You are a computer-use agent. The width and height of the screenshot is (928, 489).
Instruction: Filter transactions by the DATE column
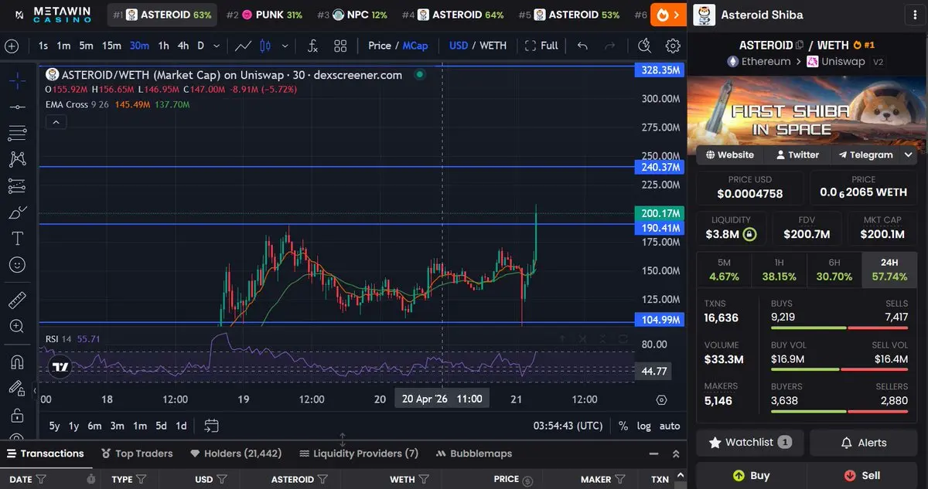click(x=41, y=479)
